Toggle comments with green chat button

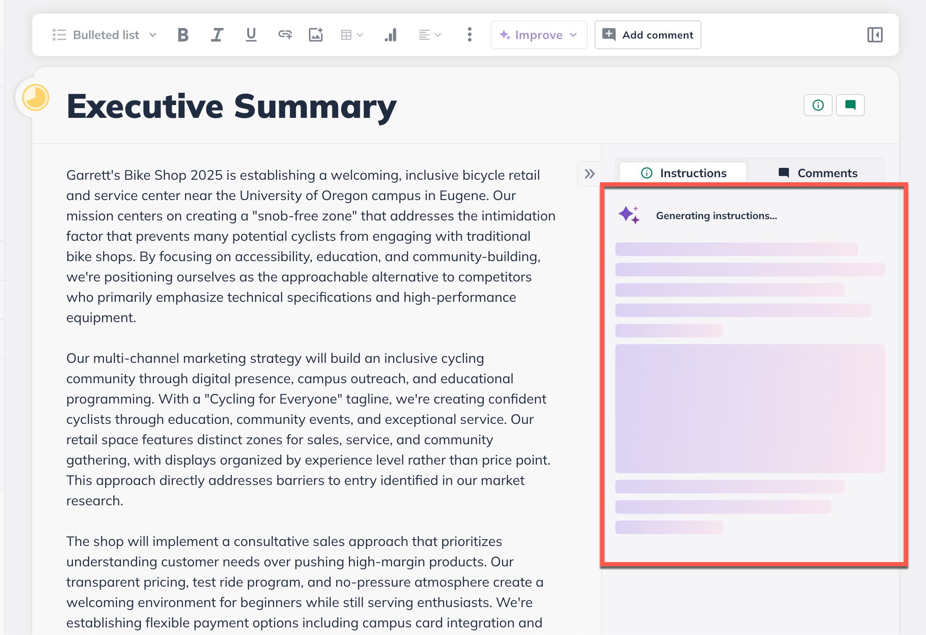(850, 105)
